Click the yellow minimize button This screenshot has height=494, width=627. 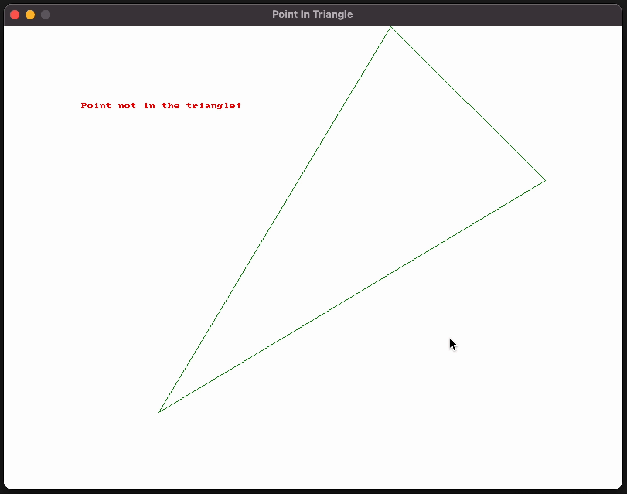(x=30, y=14)
